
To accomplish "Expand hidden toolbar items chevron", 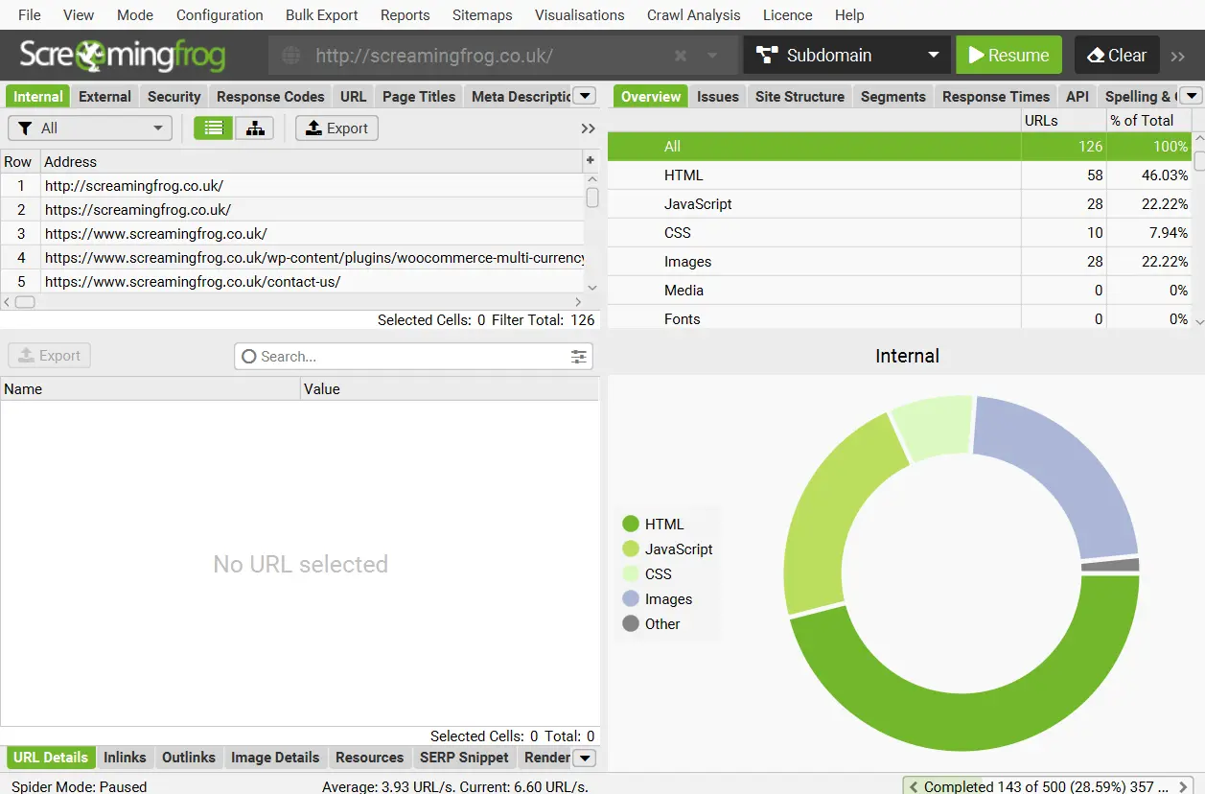I will point(1178,57).
